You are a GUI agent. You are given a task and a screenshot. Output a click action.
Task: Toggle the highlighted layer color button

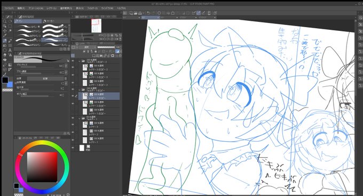pyautogui.click(x=117, y=51)
